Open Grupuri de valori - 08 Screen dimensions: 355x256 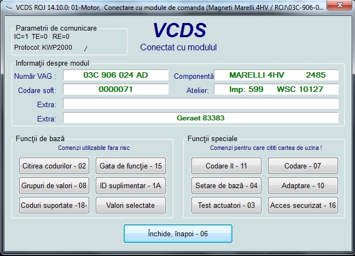coord(54,185)
